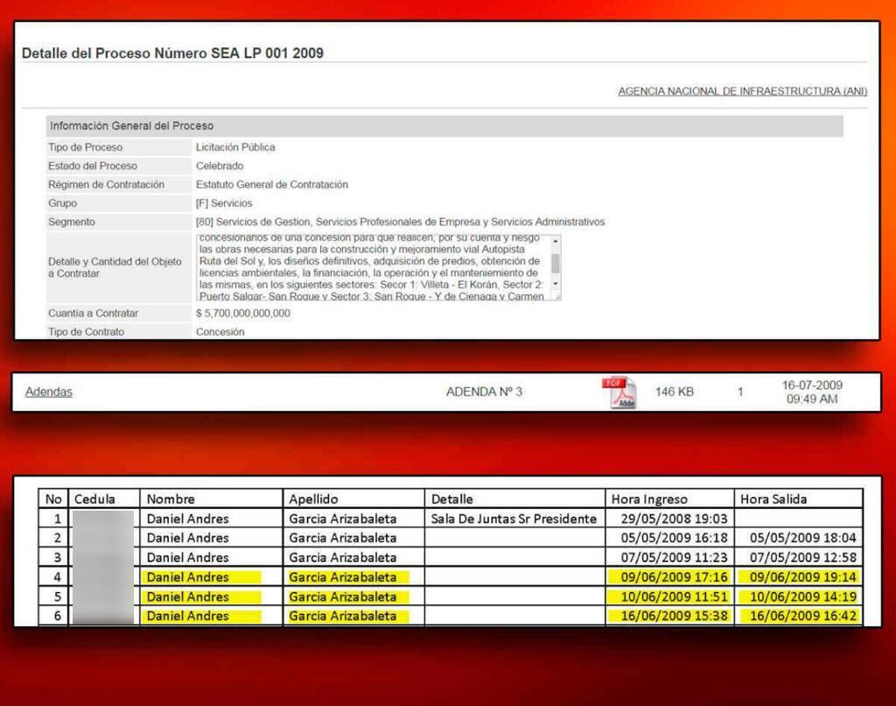The width and height of the screenshot is (896, 706).
Task: Select highlighted exit time 16/06/2009 16:42
Action: pyautogui.click(x=798, y=616)
